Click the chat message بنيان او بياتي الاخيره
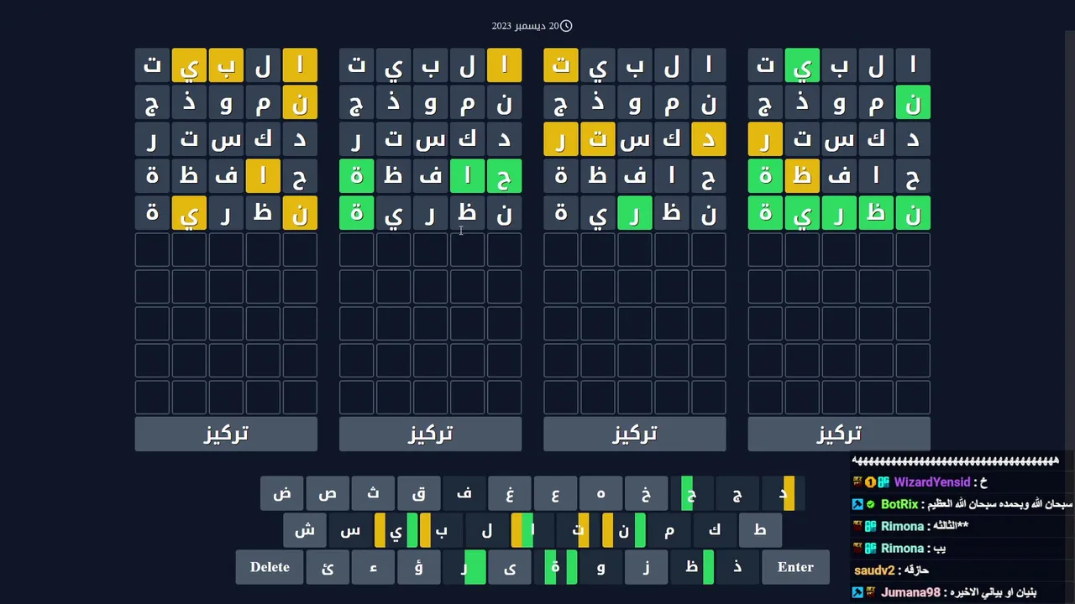The image size is (1075, 604). click(x=994, y=592)
